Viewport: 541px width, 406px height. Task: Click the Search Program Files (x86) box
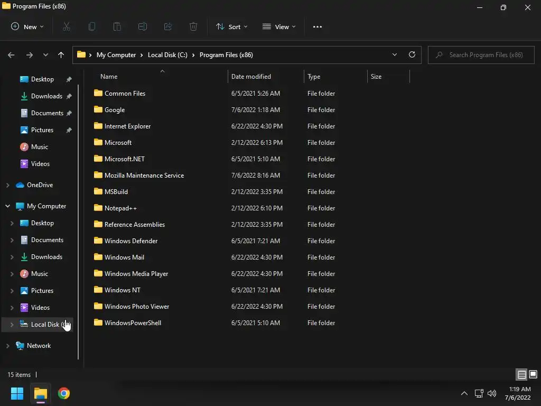coord(481,55)
